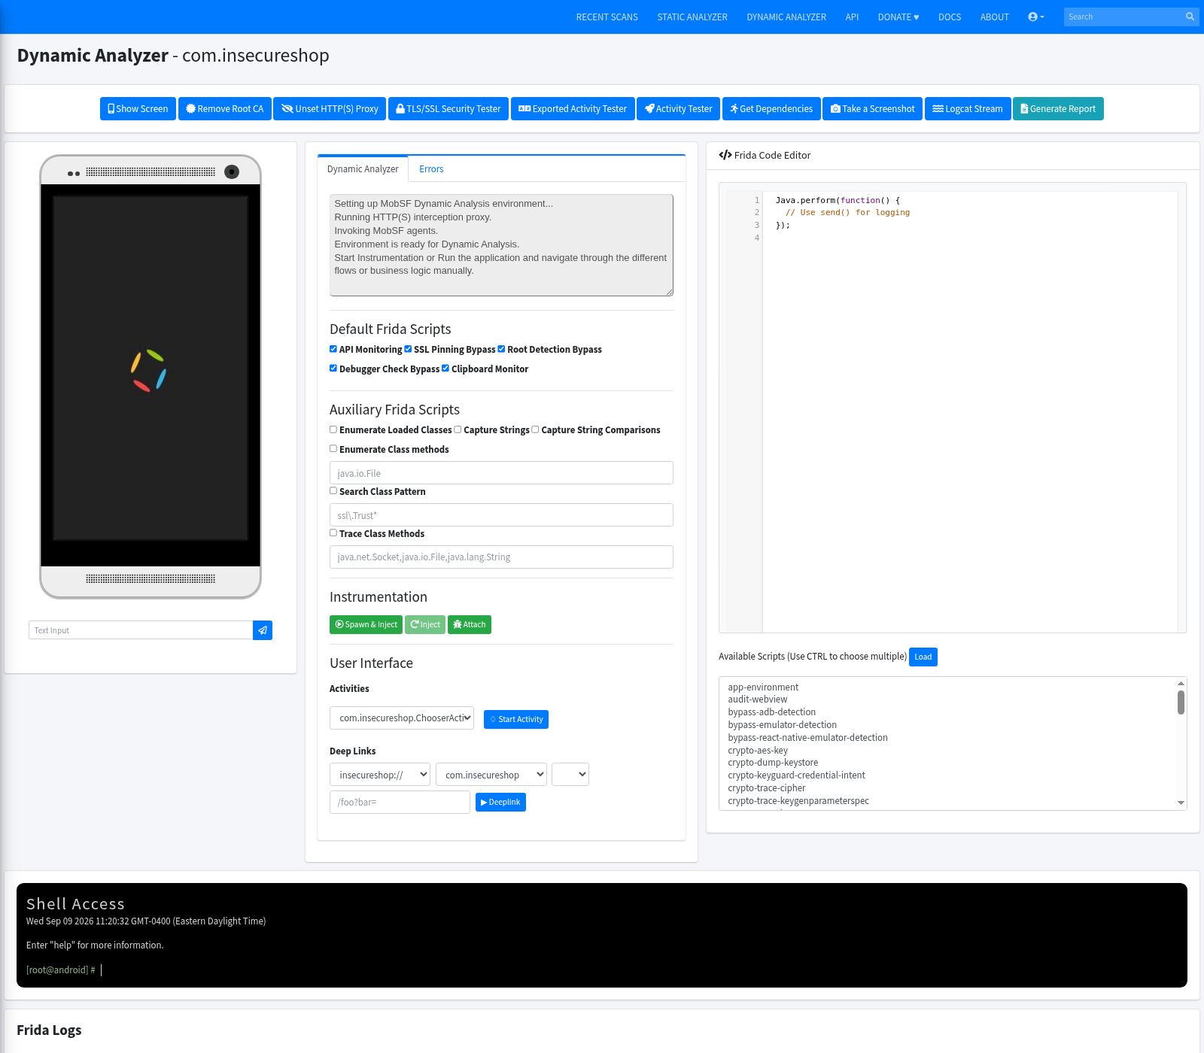Click the search magnifier icon
The image size is (1204, 1053).
click(1190, 17)
